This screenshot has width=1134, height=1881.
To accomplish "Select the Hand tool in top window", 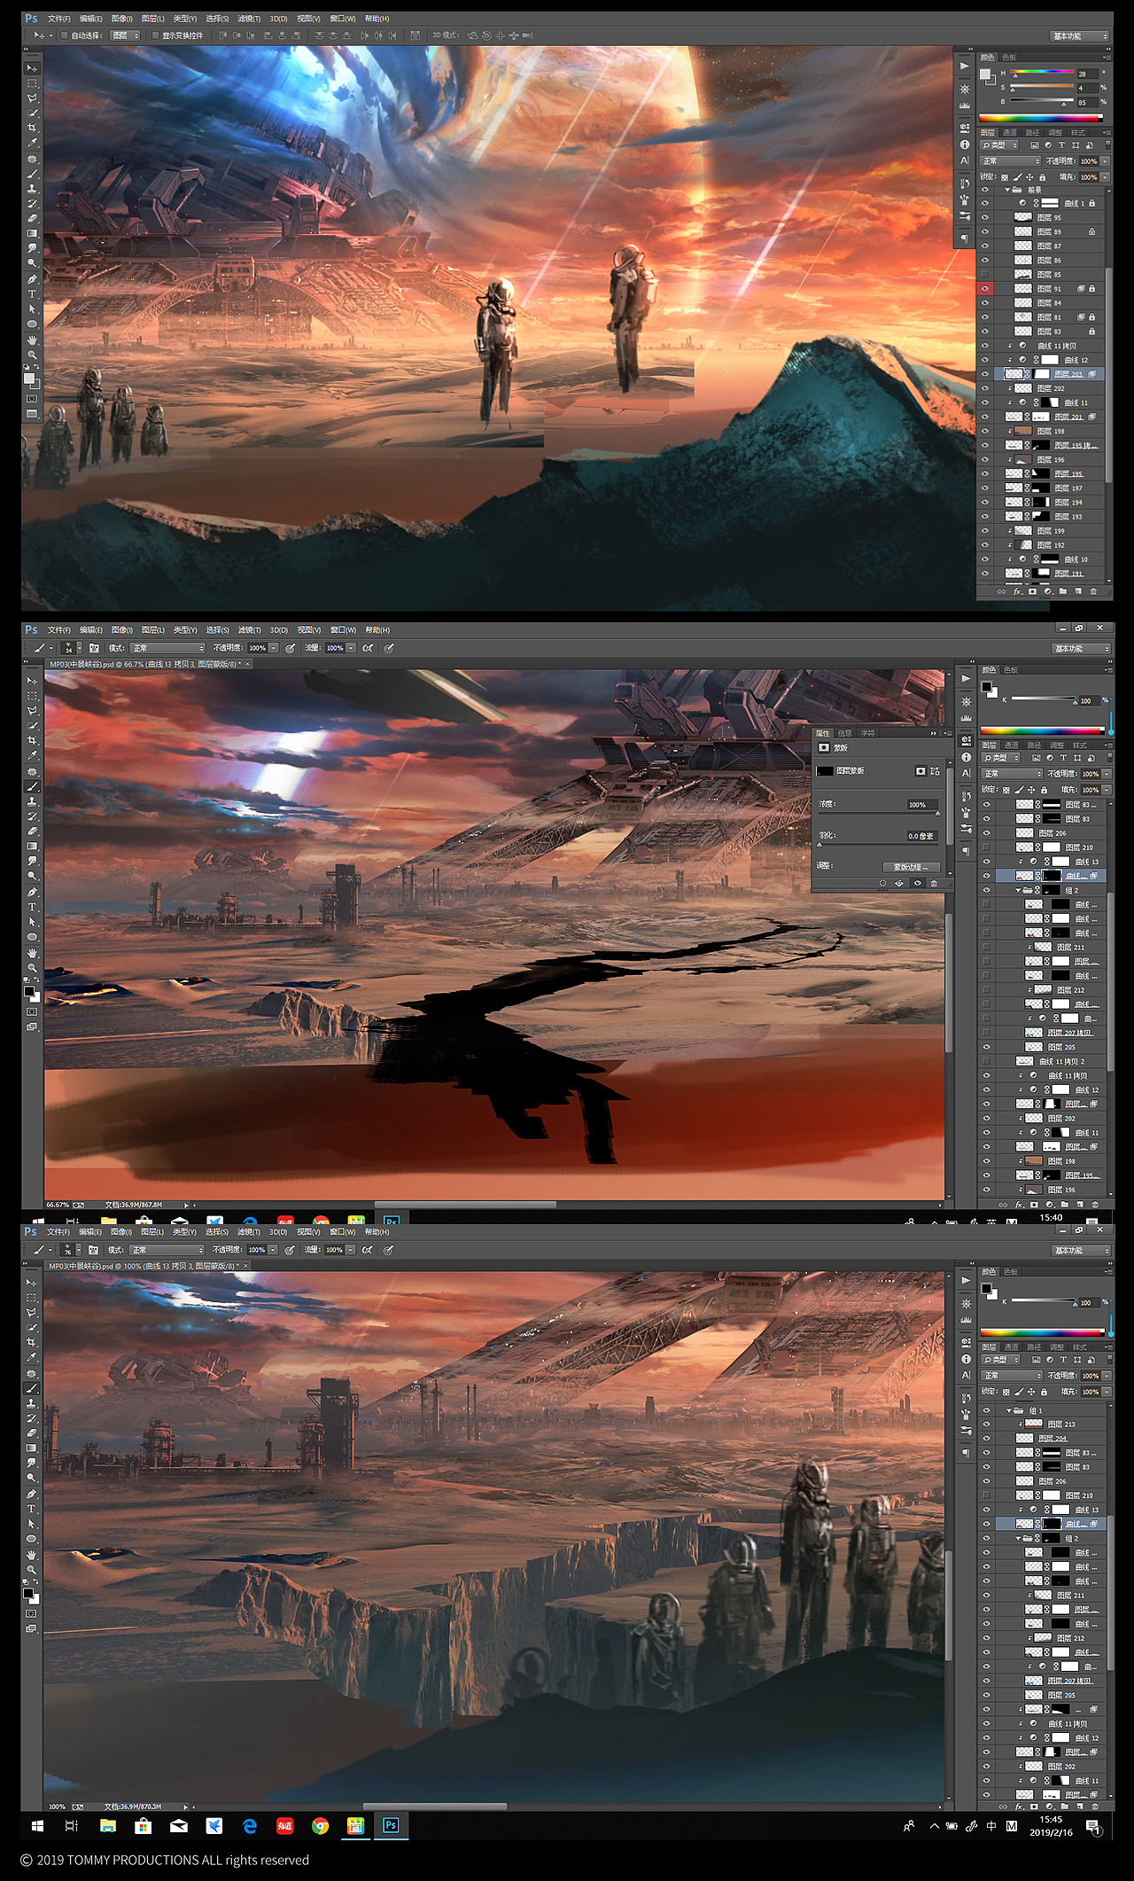I will pos(32,340).
